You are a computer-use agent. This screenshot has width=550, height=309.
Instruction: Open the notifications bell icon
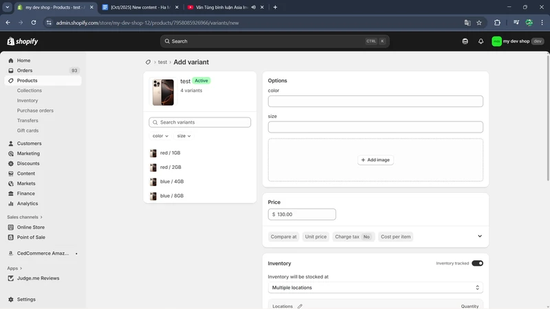[481, 41]
